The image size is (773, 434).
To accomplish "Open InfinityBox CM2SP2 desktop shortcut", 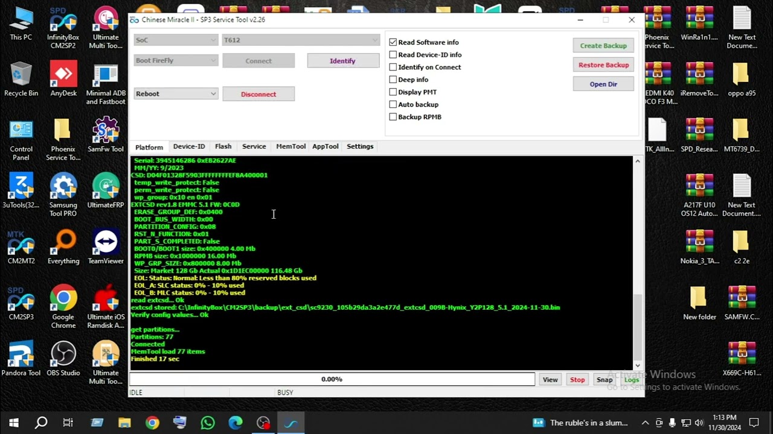I will point(63,28).
